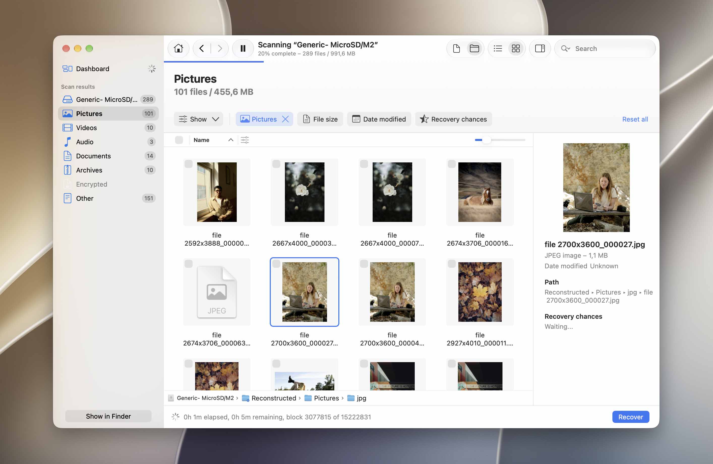
Task: Open the search options magnifier dropdown
Action: pyautogui.click(x=565, y=48)
